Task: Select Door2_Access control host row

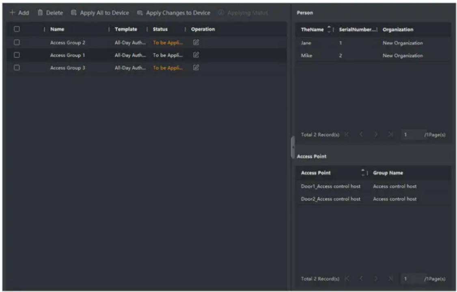Action: (373, 199)
